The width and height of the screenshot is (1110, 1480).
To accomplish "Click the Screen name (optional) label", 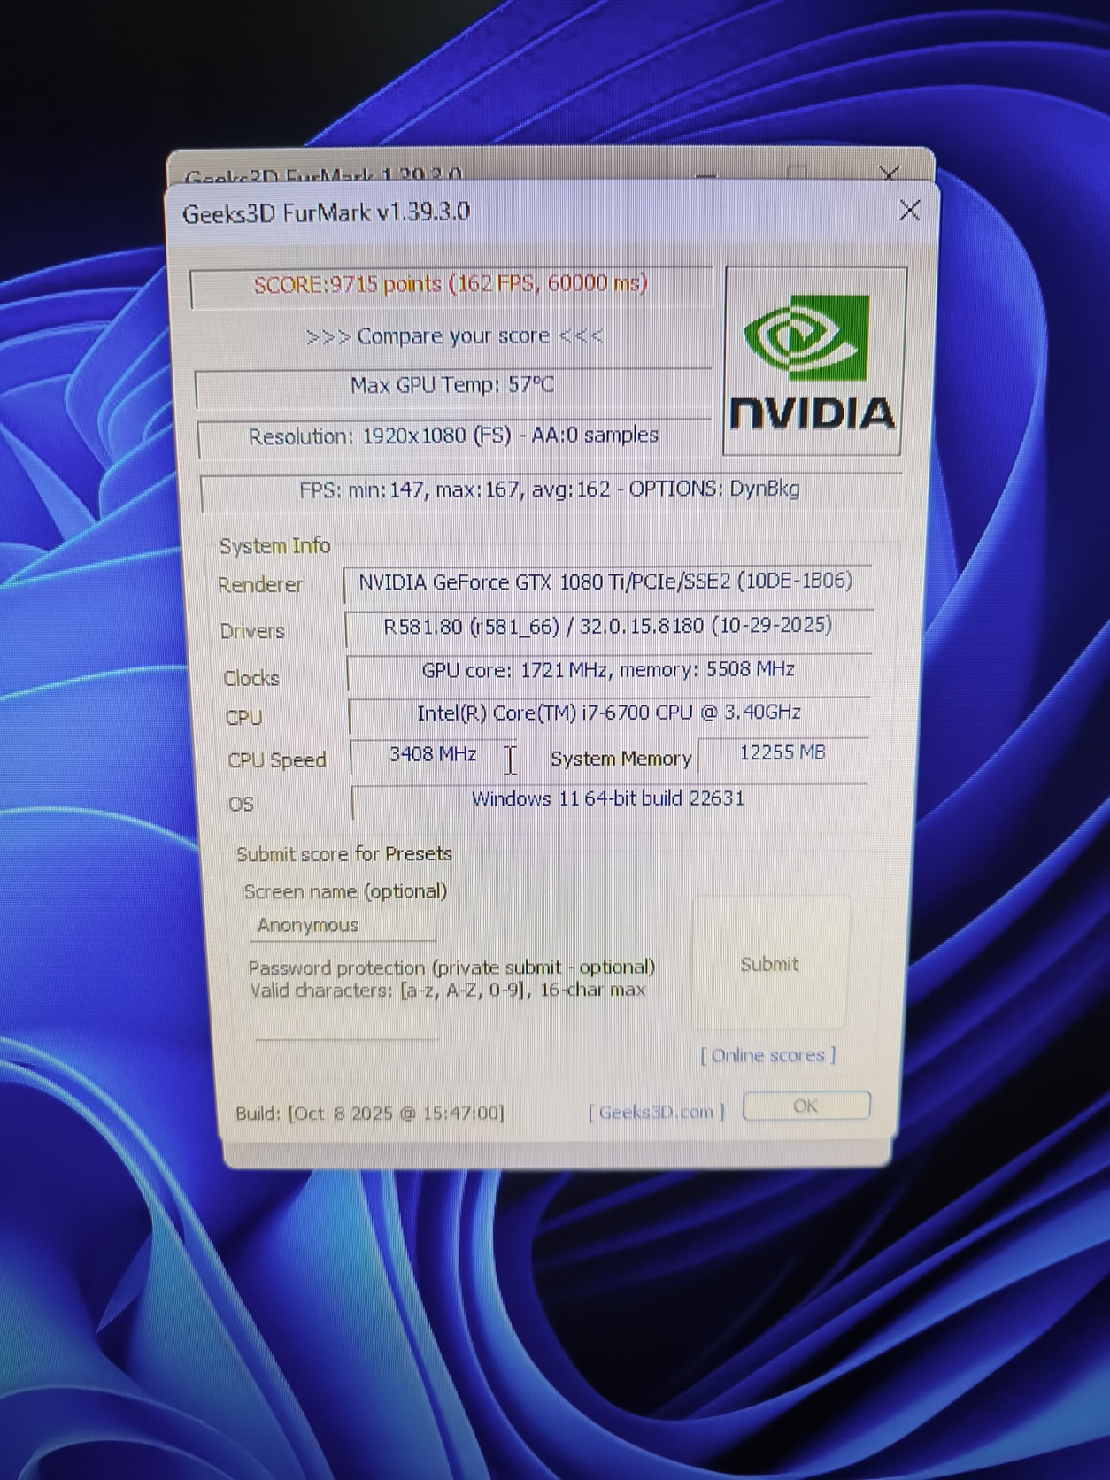I will pos(345,891).
